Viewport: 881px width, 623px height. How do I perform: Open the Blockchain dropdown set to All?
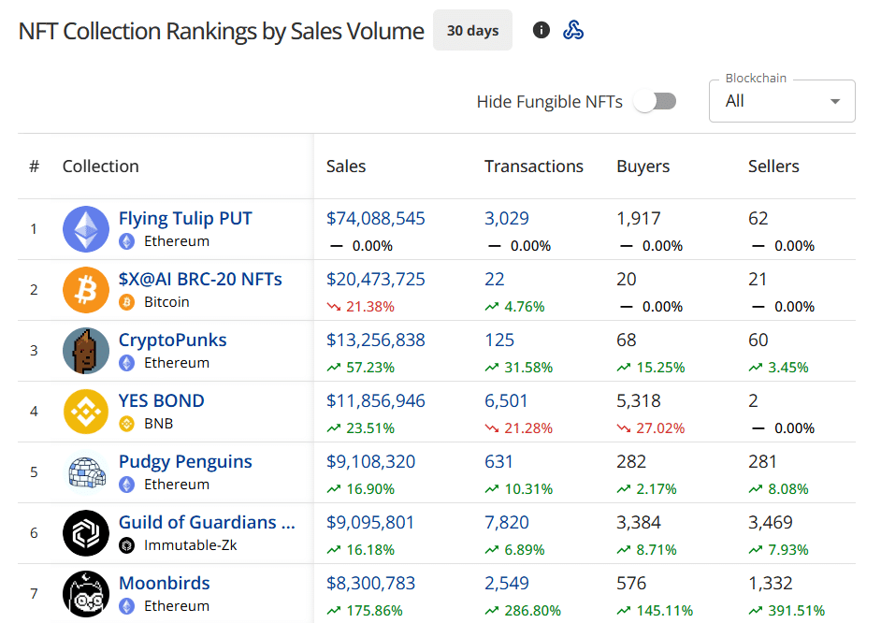click(x=782, y=101)
